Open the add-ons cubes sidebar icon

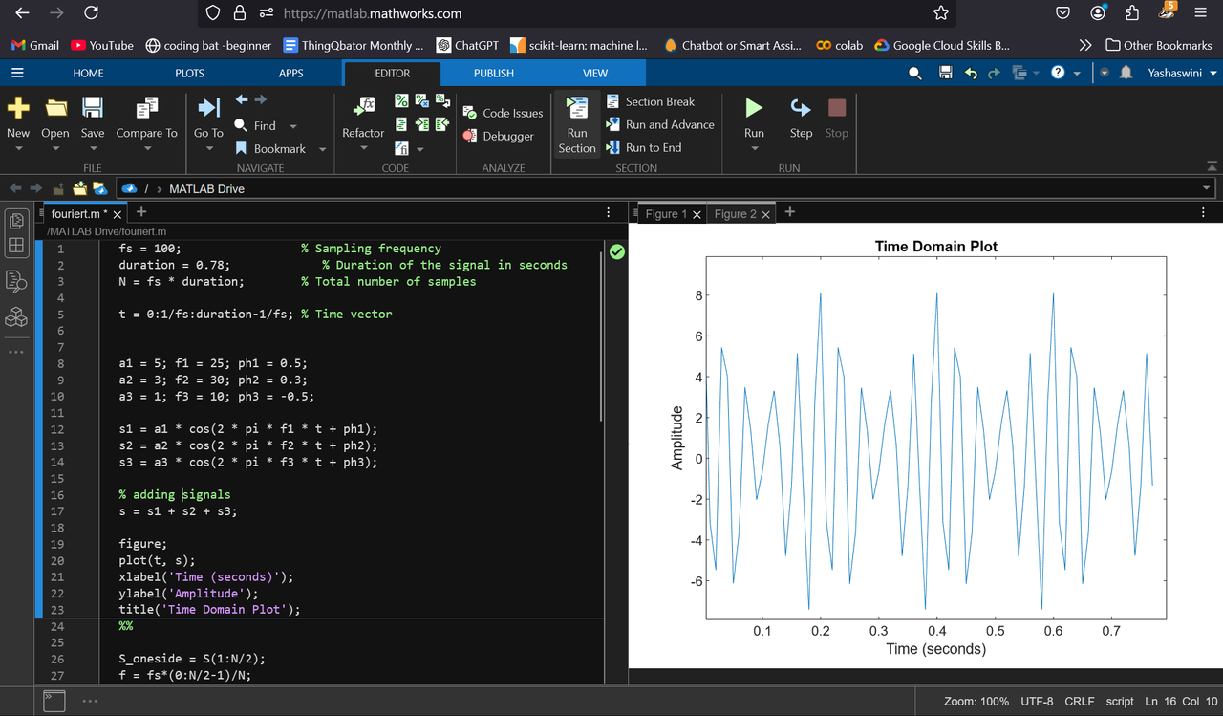pyautogui.click(x=16, y=317)
